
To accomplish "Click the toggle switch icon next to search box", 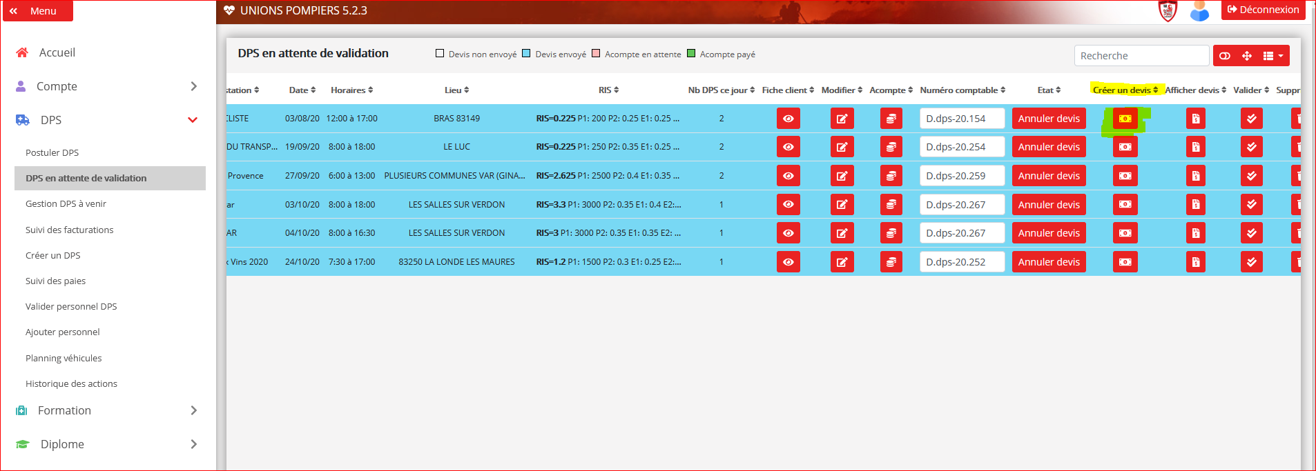I will pyautogui.click(x=1225, y=56).
